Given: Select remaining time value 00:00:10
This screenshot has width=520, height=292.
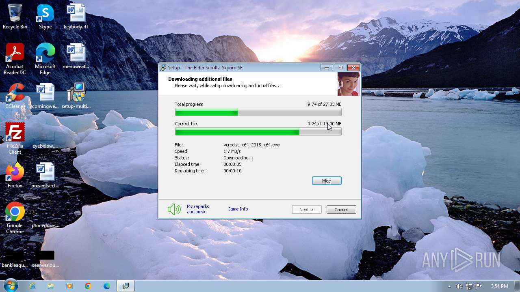Looking at the screenshot, I should click(232, 171).
